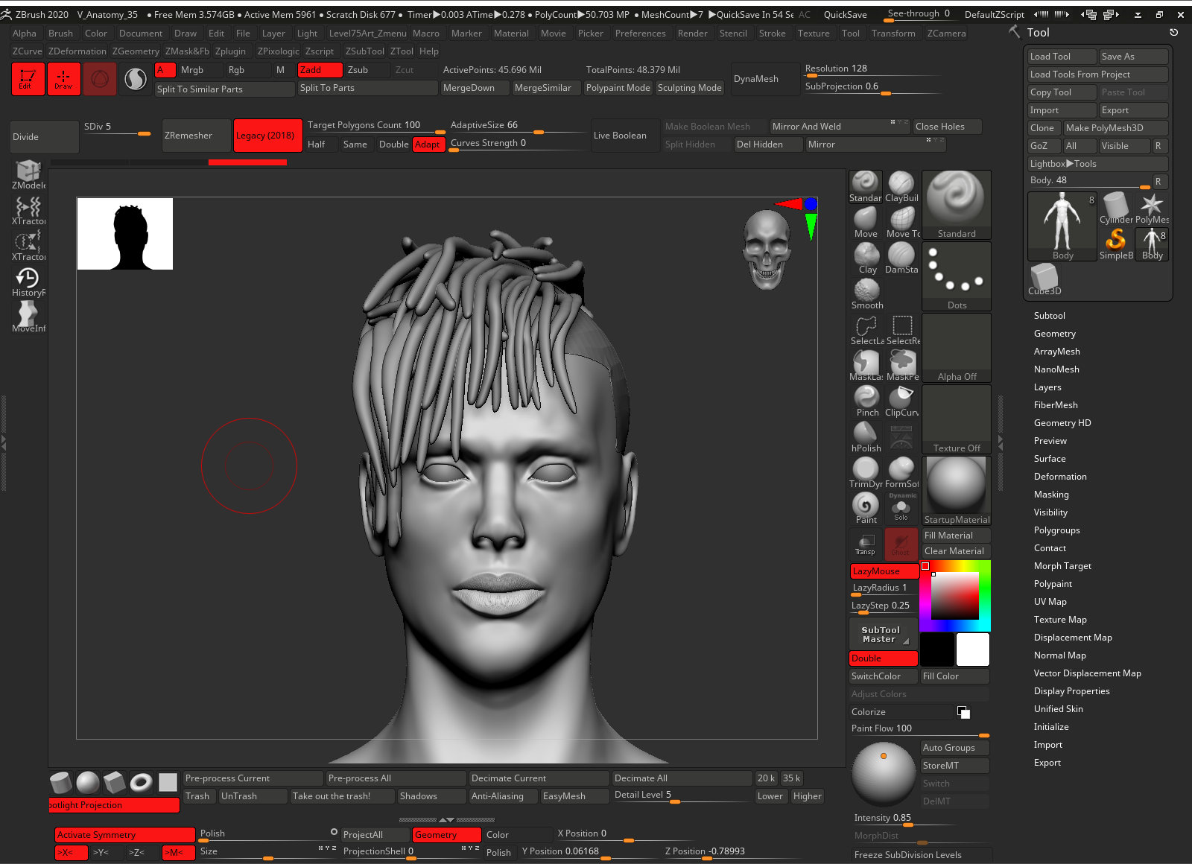This screenshot has width=1192, height=864.
Task: Click the QuickSave button
Action: click(845, 14)
